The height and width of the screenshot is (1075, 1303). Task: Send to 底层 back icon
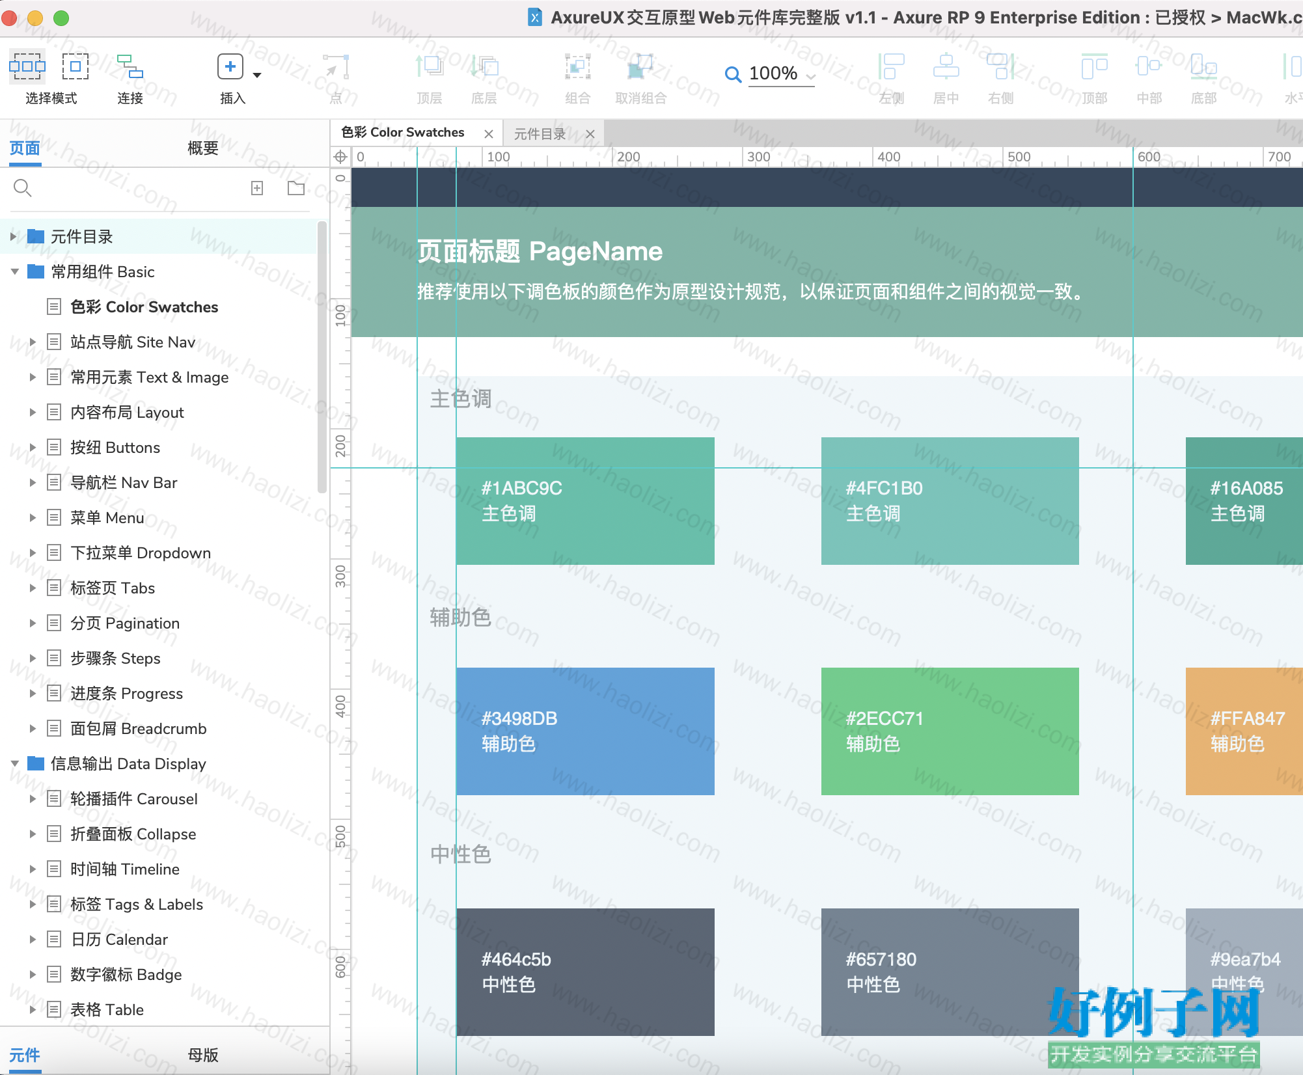tap(484, 66)
